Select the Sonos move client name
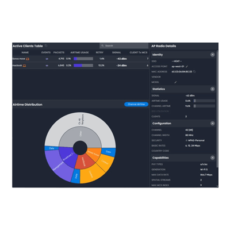The width and height of the screenshot is (230, 230). coord(19,59)
